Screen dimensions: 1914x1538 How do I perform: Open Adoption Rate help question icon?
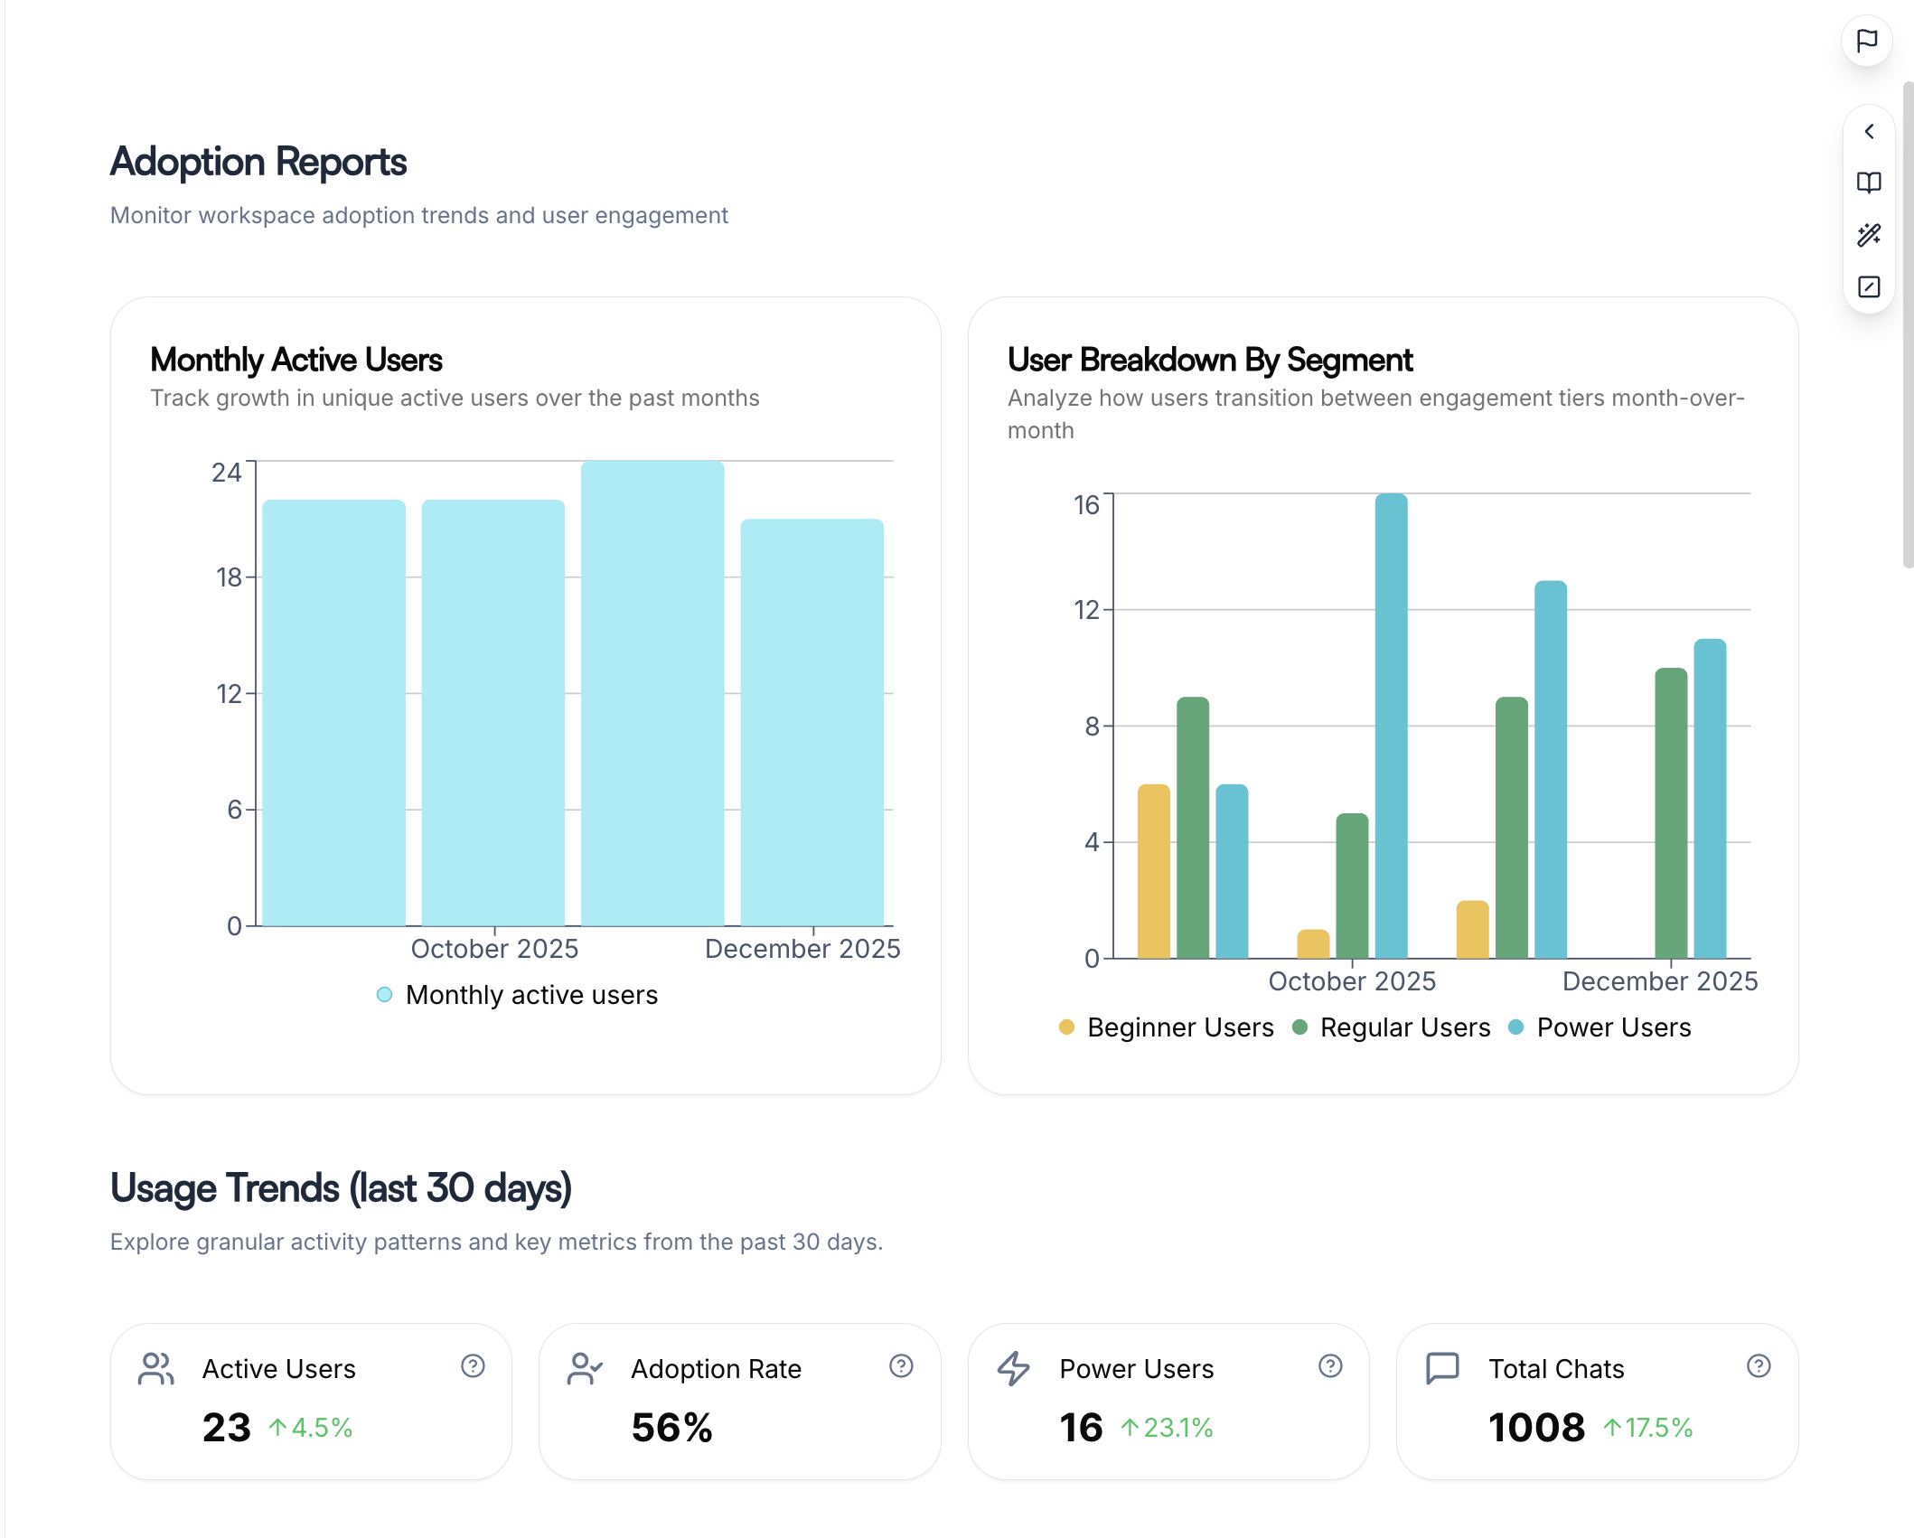pyautogui.click(x=901, y=1365)
